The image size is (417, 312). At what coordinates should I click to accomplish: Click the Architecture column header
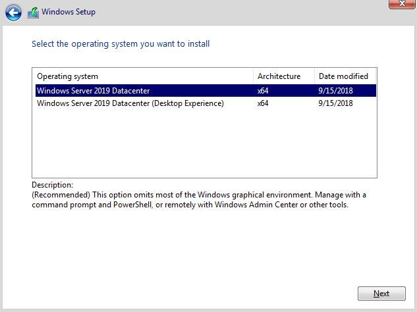pos(284,76)
